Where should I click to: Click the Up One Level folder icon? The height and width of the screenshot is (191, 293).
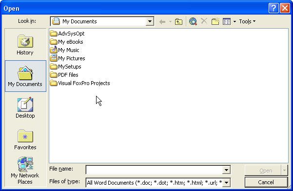point(178,21)
